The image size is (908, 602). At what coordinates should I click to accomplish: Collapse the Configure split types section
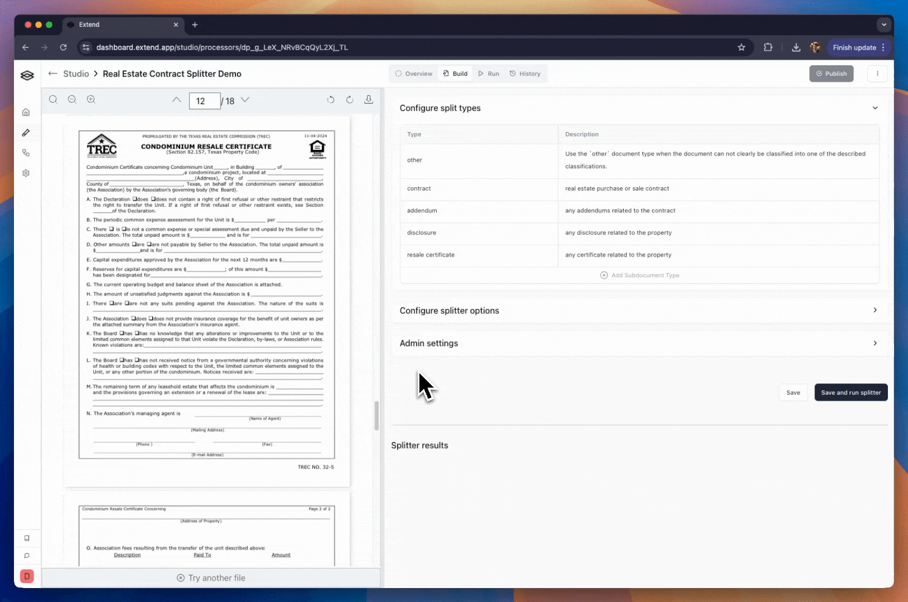point(875,108)
